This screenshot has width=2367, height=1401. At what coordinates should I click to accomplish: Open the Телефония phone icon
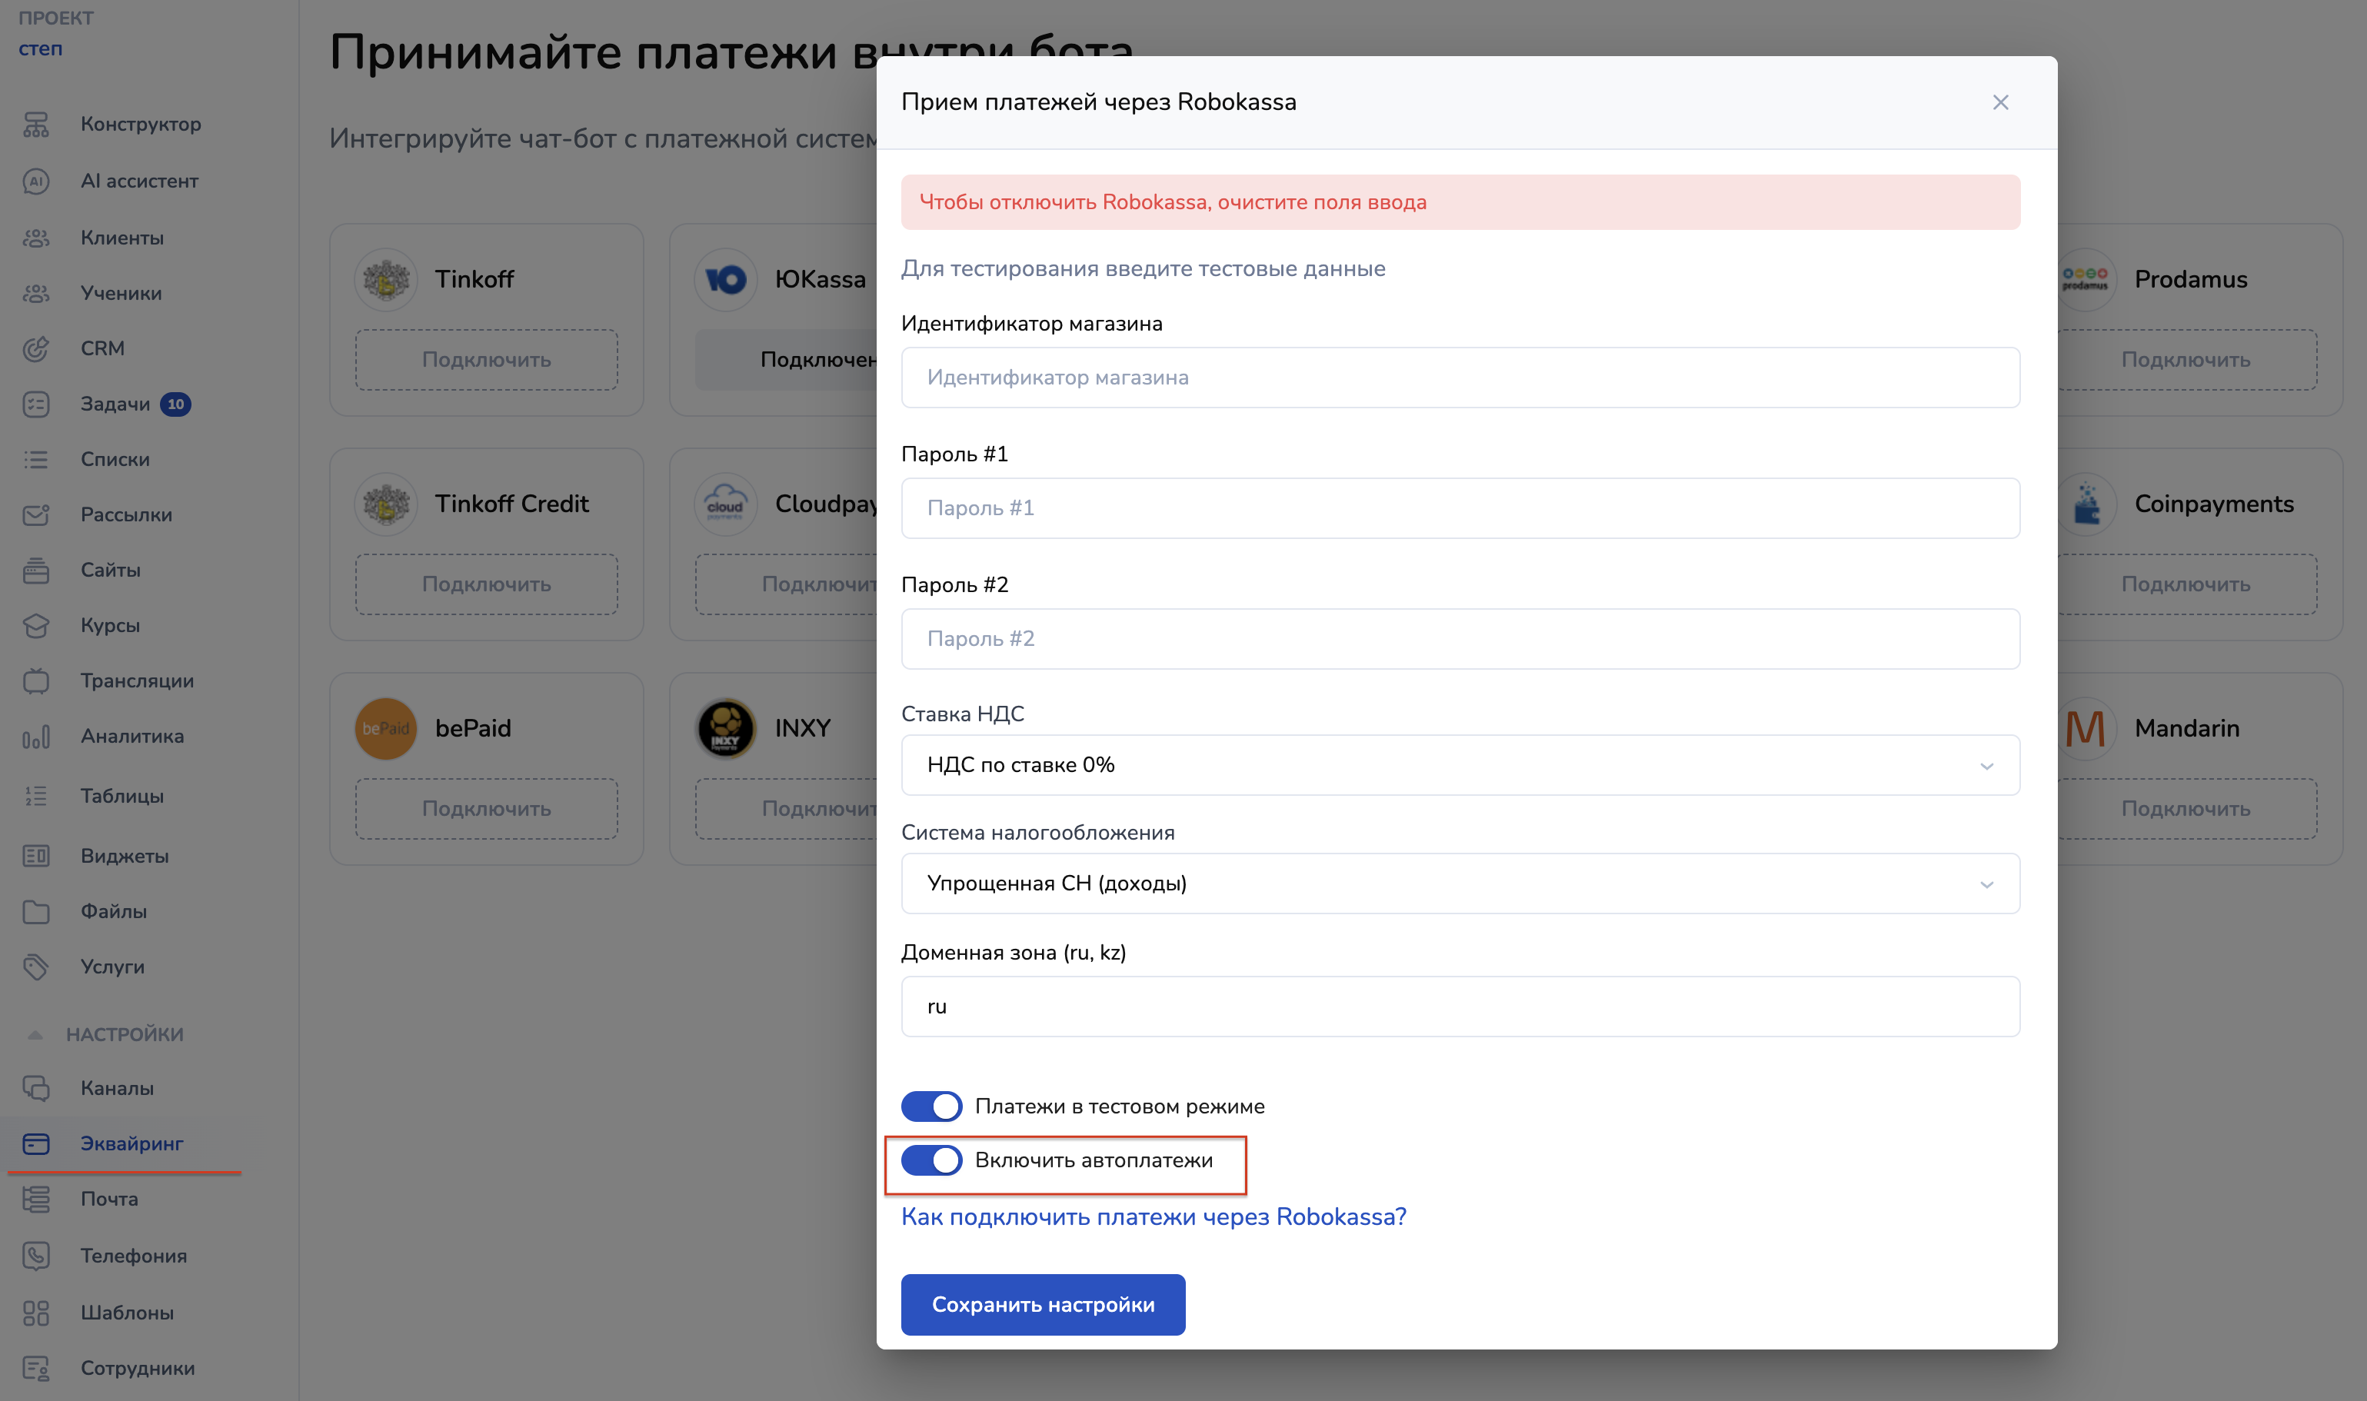click(36, 1256)
